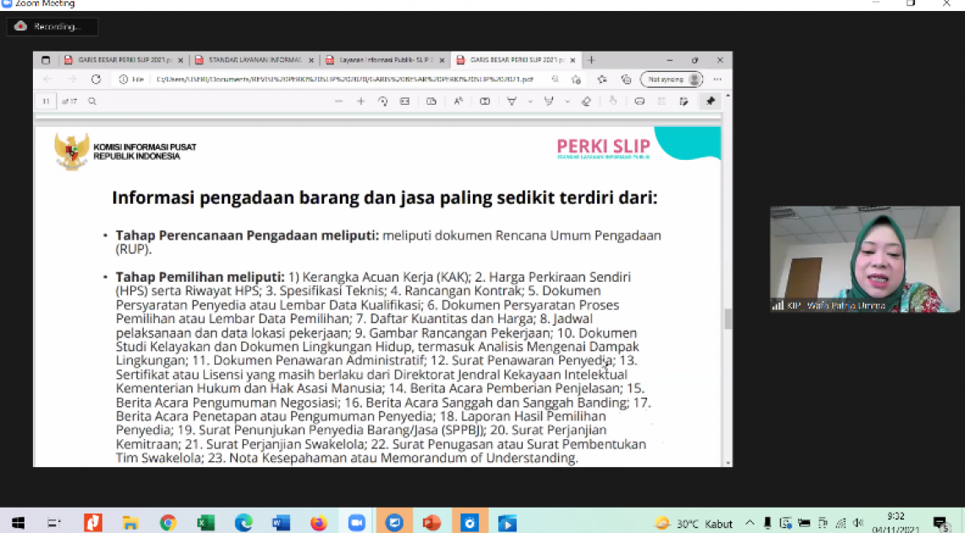Open a new browser tab
The height and width of the screenshot is (533, 965).
pos(591,60)
